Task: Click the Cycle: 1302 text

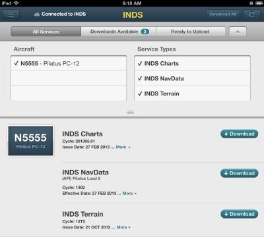Action: pyautogui.click(x=73, y=188)
